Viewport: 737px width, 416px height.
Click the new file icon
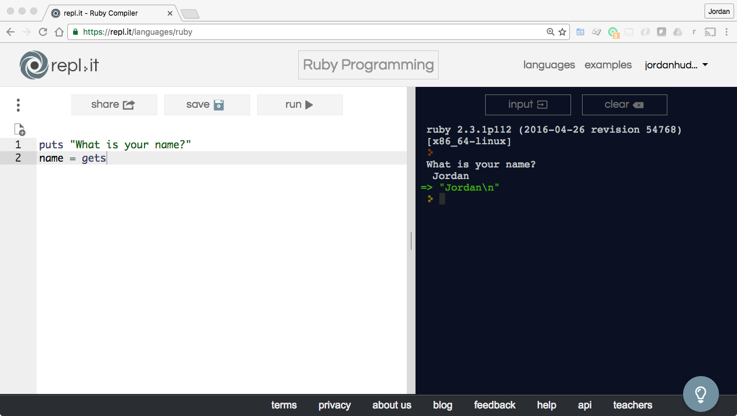pos(20,129)
